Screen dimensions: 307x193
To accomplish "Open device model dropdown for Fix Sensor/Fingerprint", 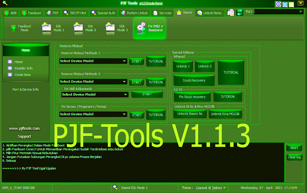I will (x=93, y=114).
